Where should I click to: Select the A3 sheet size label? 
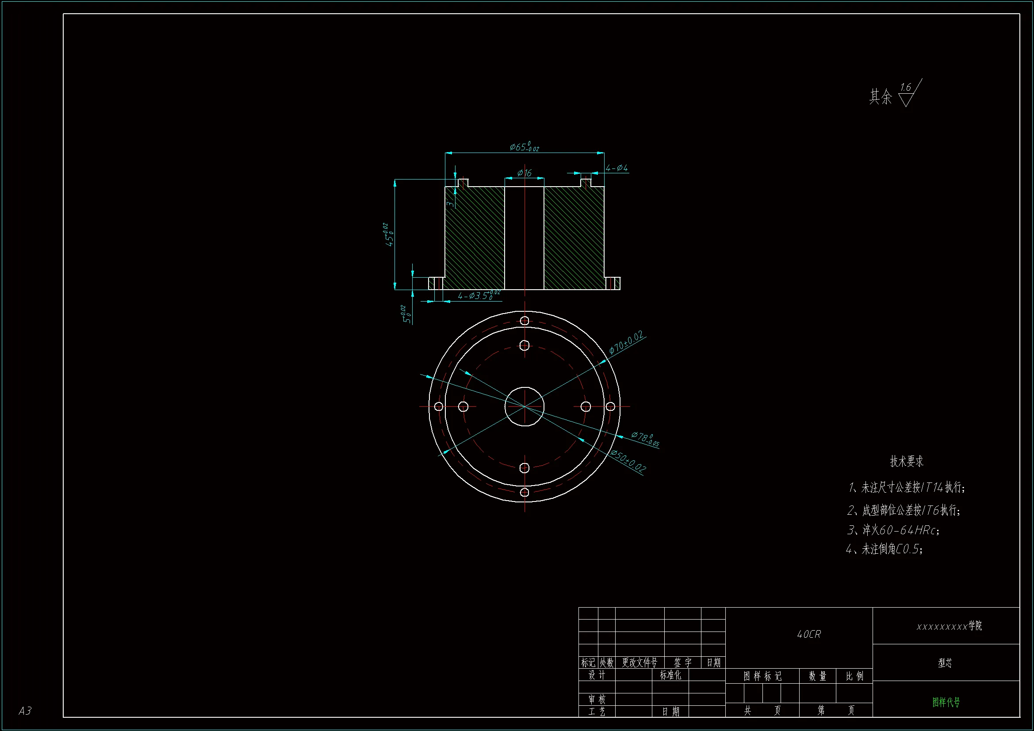[25, 711]
